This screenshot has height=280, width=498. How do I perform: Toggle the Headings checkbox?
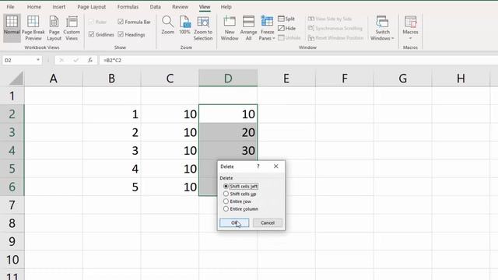pyautogui.click(x=121, y=34)
